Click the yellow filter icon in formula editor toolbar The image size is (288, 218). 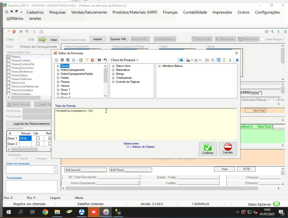click(x=224, y=60)
